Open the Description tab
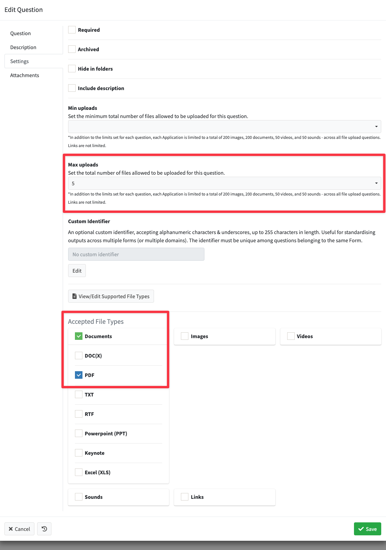The image size is (386, 550). click(23, 47)
